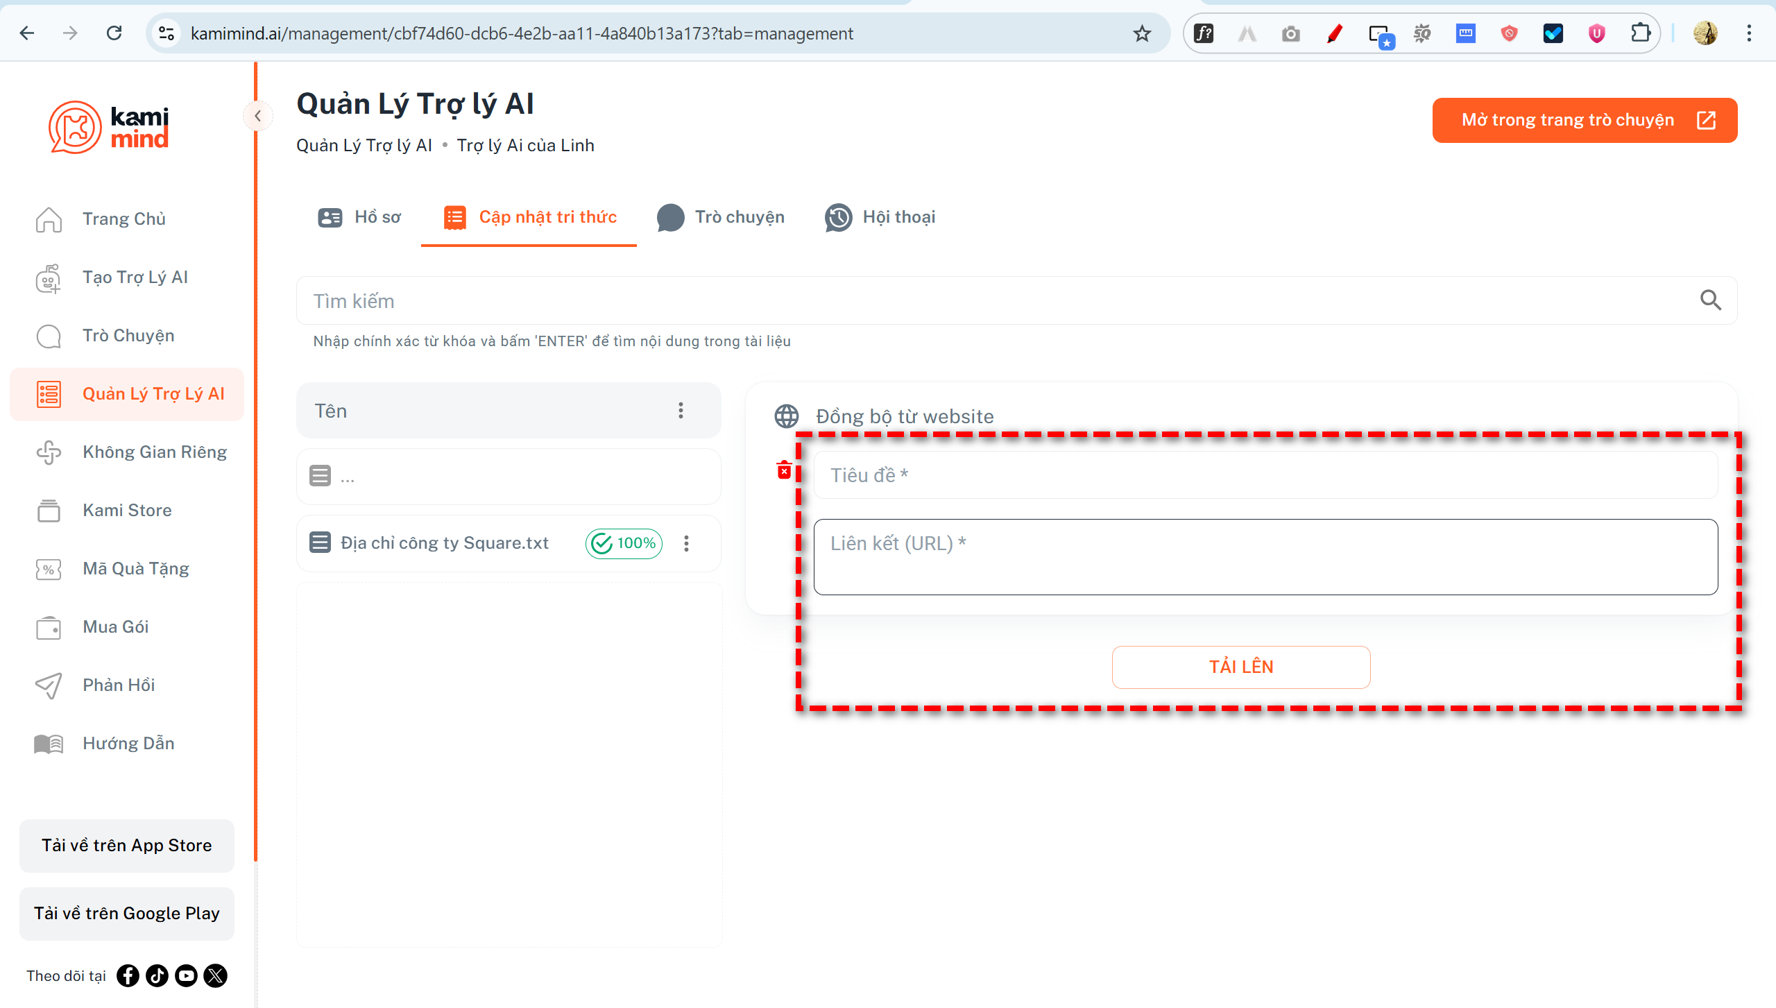Screen dimensions: 1776x1008
Task: Click the 100% progress status badge
Action: (624, 543)
